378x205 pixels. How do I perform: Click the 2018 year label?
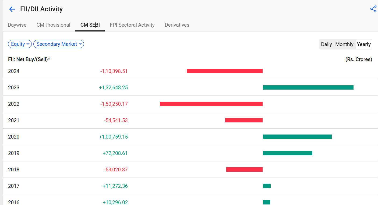(x=14, y=170)
